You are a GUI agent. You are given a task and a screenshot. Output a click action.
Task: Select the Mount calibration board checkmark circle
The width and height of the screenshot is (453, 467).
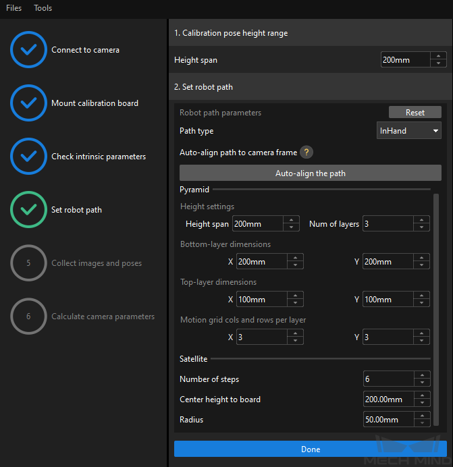pos(28,103)
